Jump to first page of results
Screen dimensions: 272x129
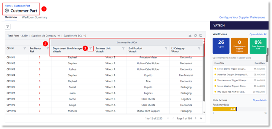tap(168, 118)
